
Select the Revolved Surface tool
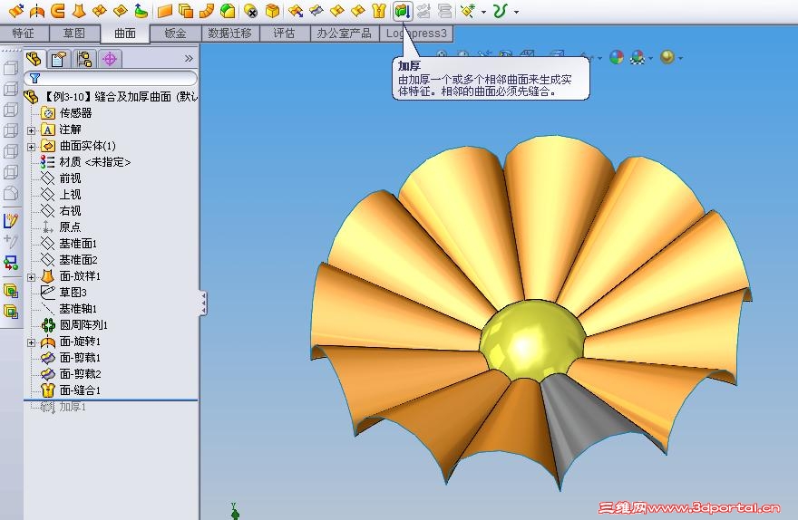37,10
